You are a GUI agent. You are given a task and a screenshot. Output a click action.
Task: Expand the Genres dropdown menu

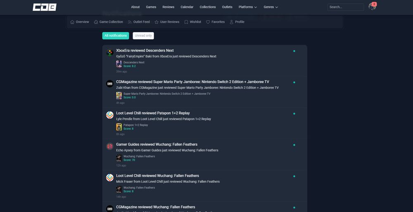coord(271,7)
